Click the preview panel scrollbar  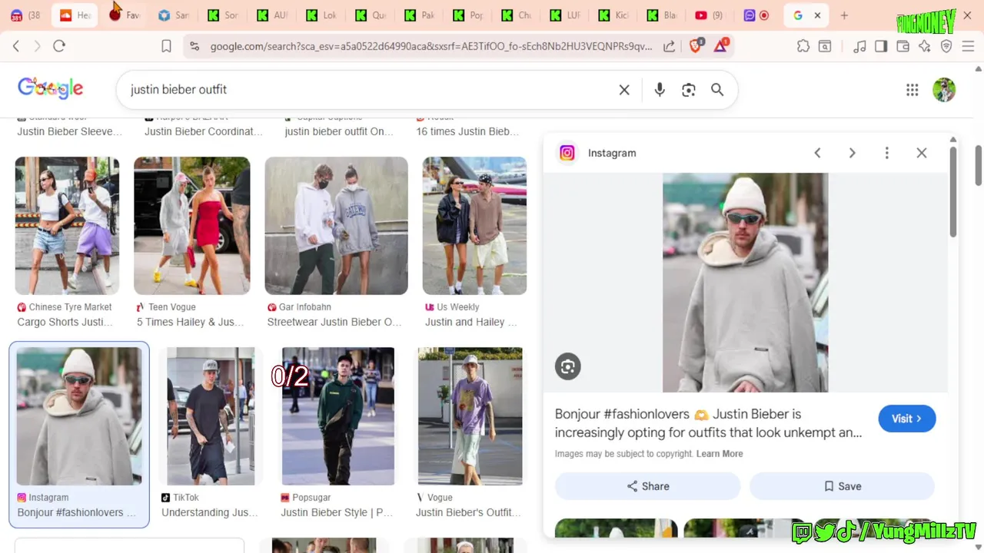coord(953,192)
